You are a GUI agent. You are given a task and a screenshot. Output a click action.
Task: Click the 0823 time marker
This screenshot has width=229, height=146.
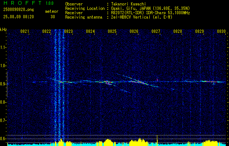68,31
